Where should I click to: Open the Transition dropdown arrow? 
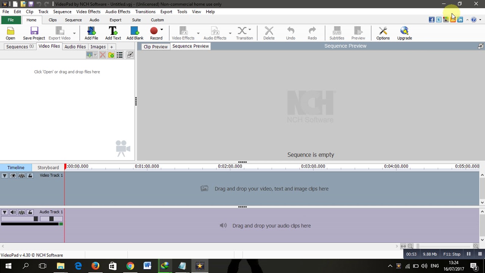pyautogui.click(x=250, y=30)
